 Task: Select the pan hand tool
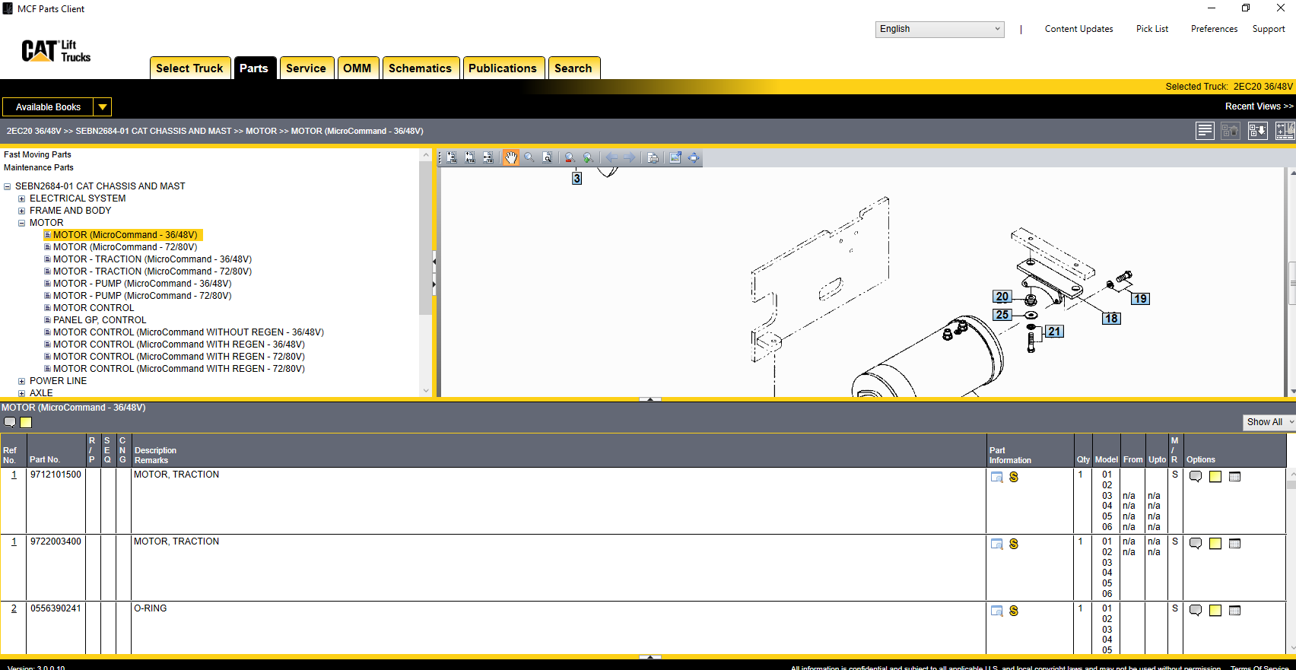(x=510, y=157)
